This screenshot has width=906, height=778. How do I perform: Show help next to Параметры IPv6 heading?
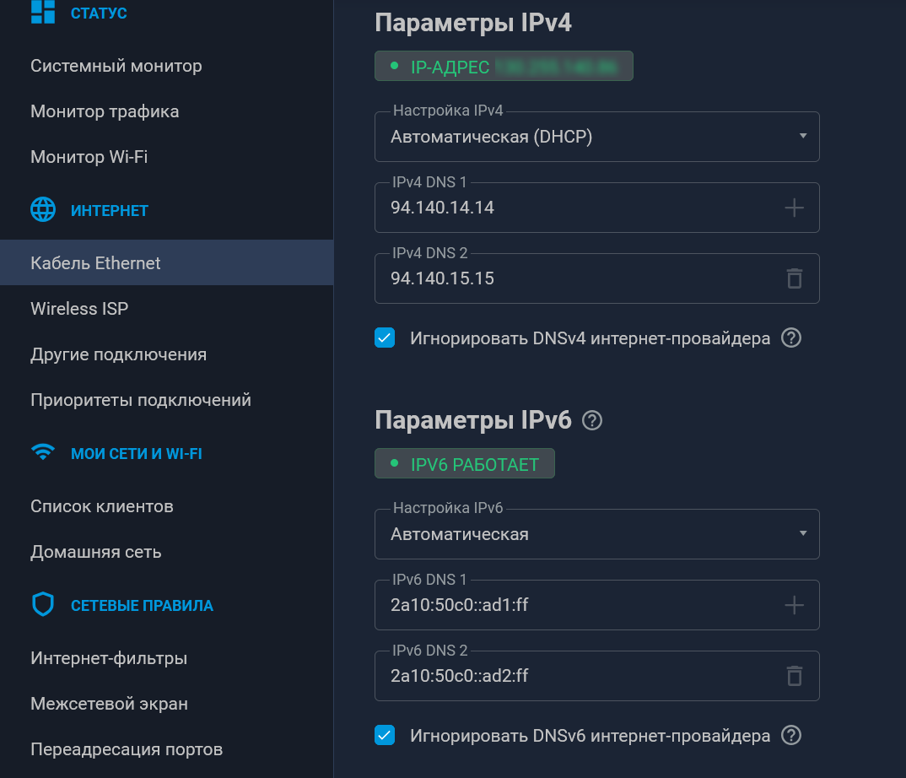pos(592,420)
